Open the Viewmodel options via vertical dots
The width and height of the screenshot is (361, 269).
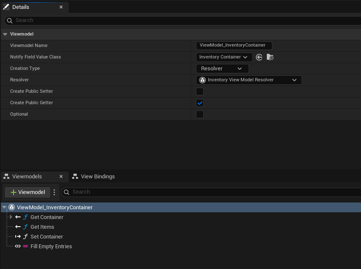54,192
